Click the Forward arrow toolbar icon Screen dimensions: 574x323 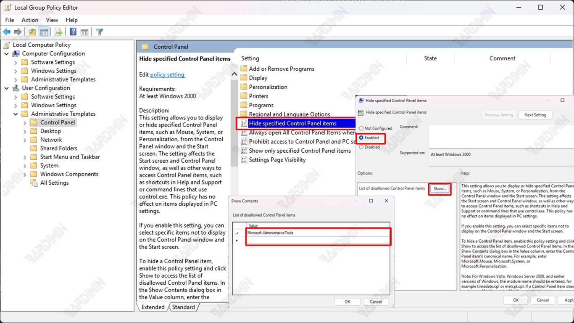pyautogui.click(x=18, y=32)
